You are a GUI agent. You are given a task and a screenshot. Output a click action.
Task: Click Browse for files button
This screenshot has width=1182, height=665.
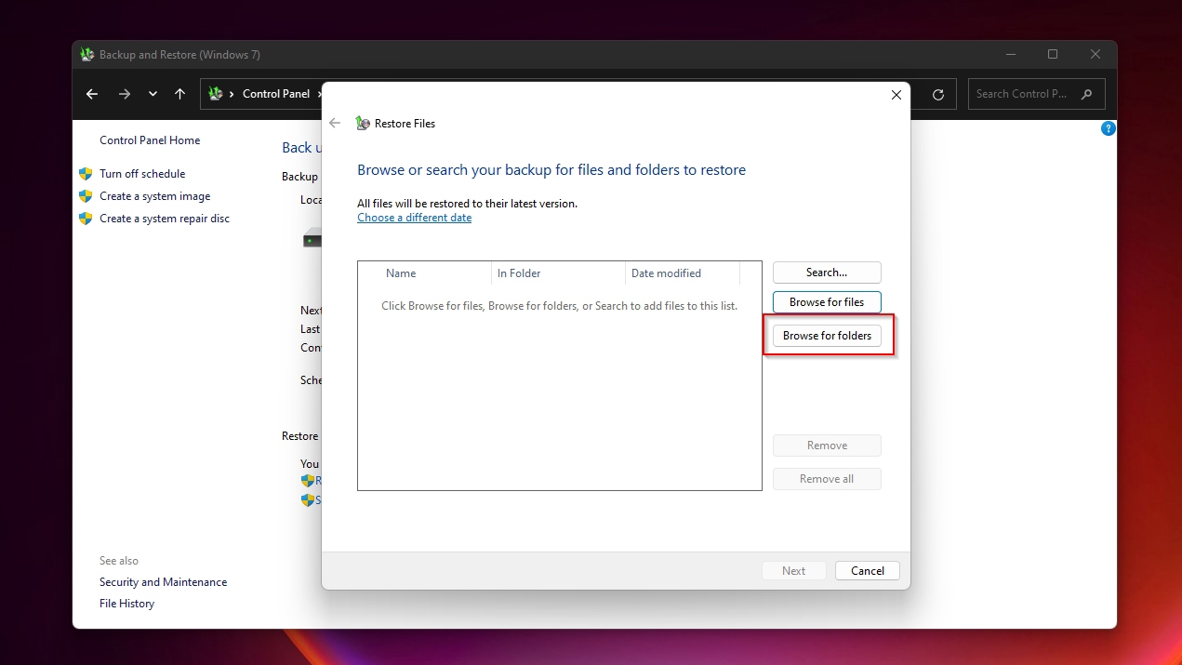pyautogui.click(x=827, y=302)
